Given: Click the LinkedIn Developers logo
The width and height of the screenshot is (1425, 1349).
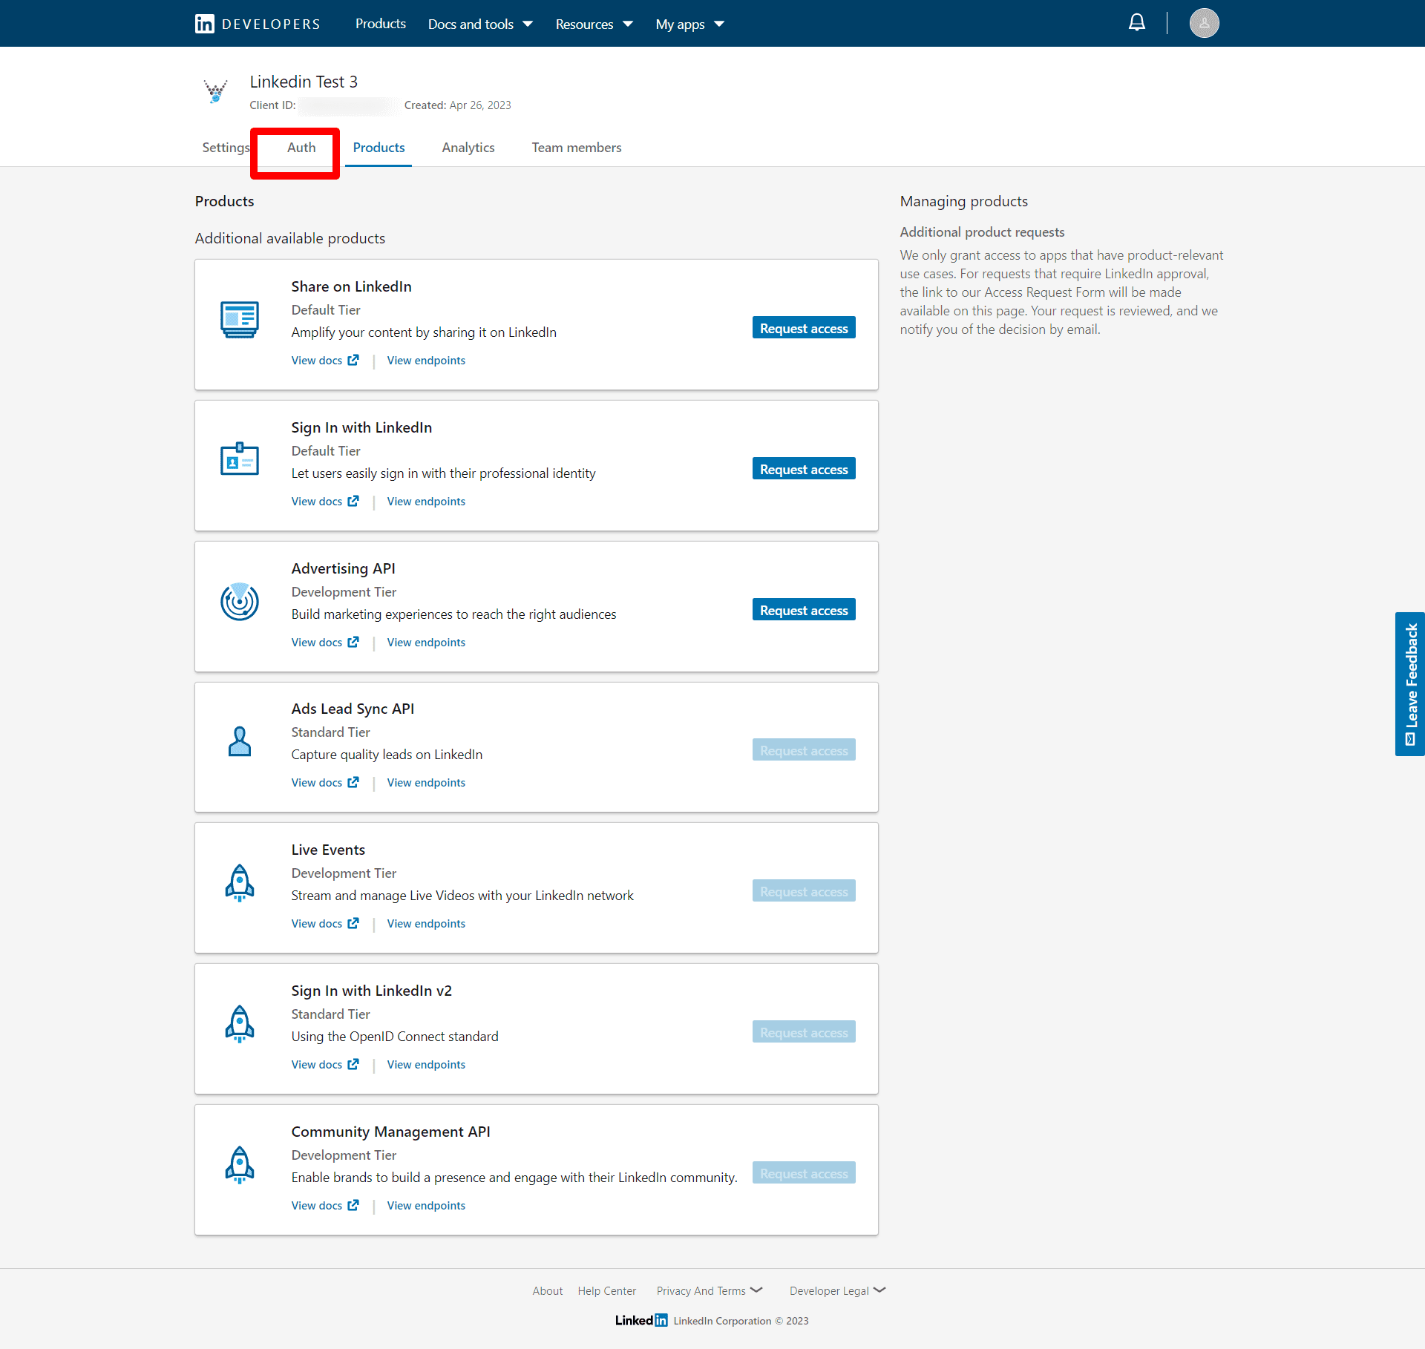Looking at the screenshot, I should (x=258, y=24).
